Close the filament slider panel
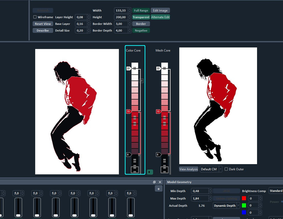283x219 pixels. pyautogui.click(x=160, y=182)
